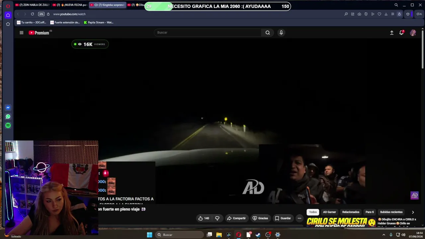This screenshot has width=425, height=239.
Task: Open volume control in system tray
Action: point(403,235)
